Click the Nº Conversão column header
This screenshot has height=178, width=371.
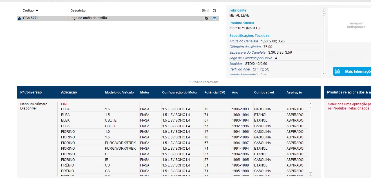point(31,92)
